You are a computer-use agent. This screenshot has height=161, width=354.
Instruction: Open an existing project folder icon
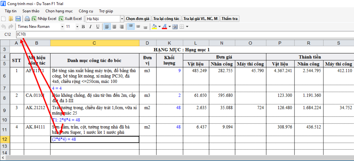(x=11, y=19)
